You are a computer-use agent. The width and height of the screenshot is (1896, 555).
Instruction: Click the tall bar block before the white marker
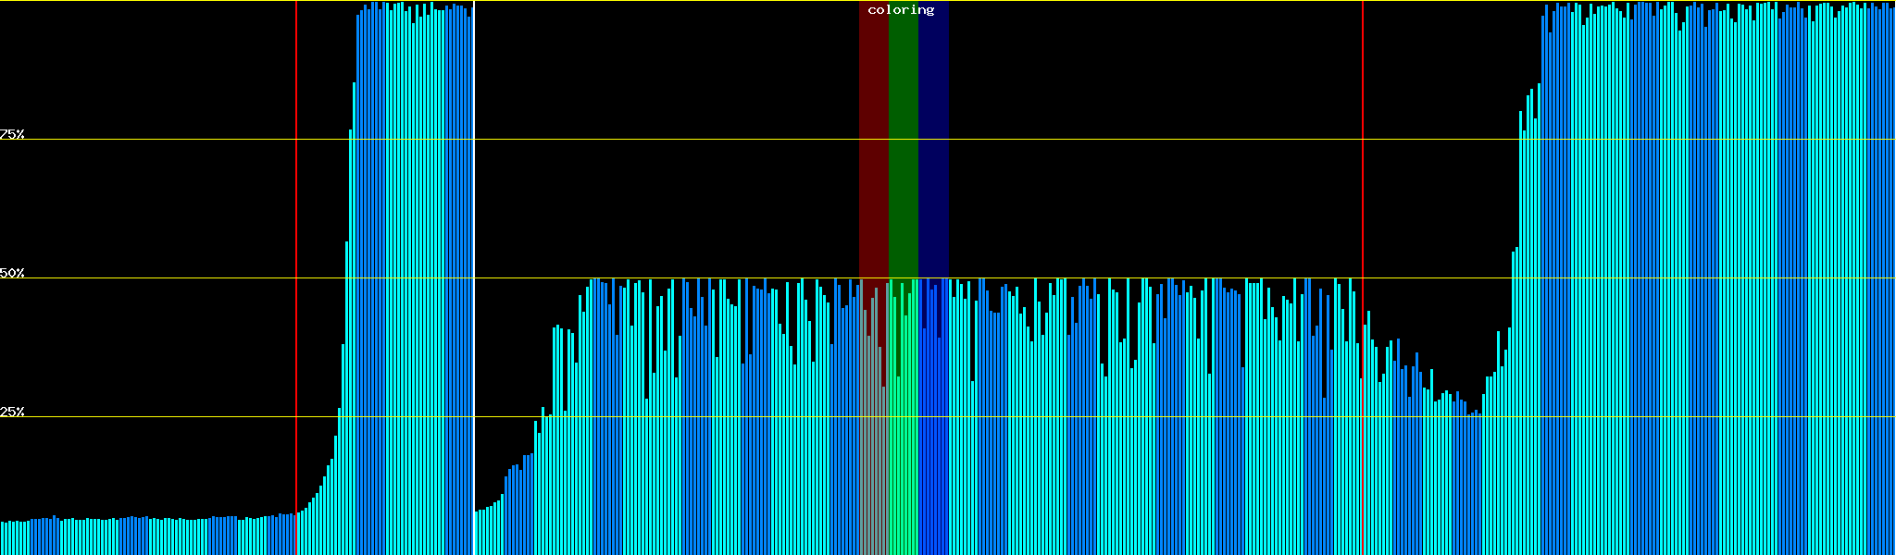412,277
